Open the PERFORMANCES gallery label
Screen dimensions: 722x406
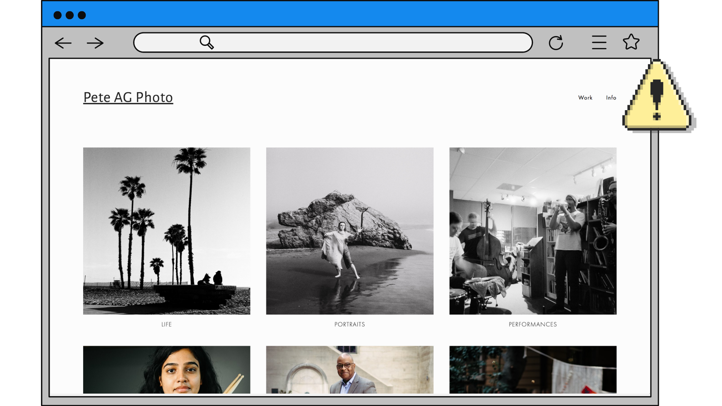(533, 324)
